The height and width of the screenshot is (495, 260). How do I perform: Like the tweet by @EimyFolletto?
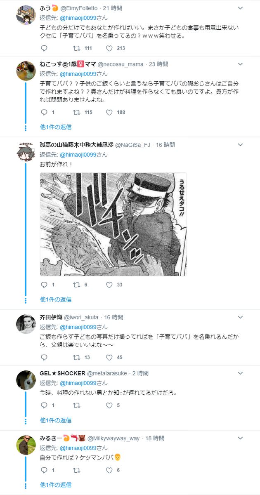[x=109, y=48]
